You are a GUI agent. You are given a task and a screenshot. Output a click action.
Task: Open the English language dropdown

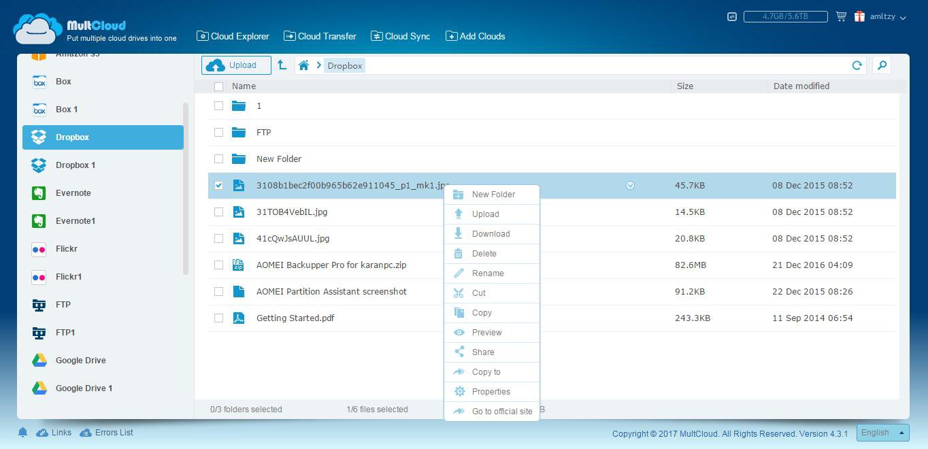(882, 433)
